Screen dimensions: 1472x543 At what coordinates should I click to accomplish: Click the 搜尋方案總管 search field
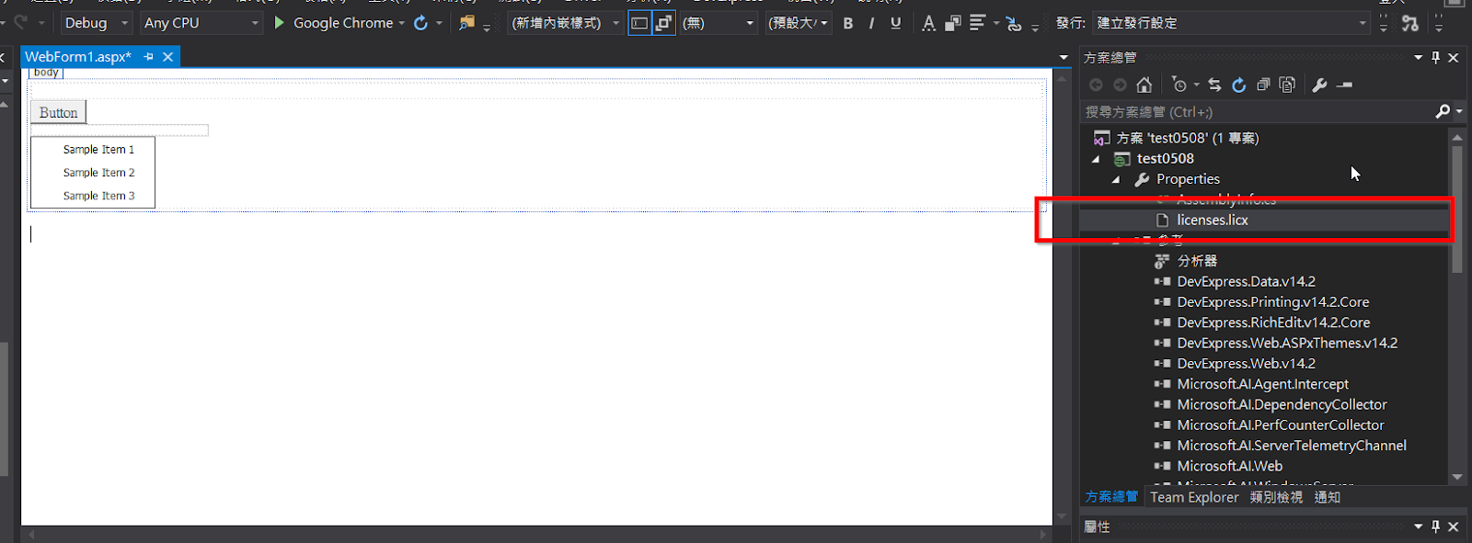point(1258,111)
